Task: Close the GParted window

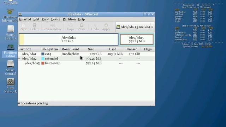Action: click(x=153, y=14)
